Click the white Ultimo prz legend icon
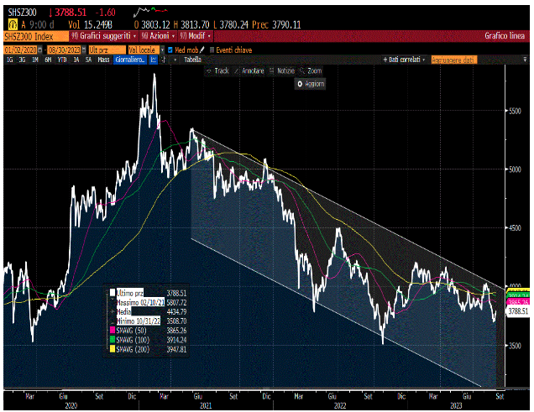Image resolution: width=534 pixels, height=412 pixels. (x=110, y=291)
